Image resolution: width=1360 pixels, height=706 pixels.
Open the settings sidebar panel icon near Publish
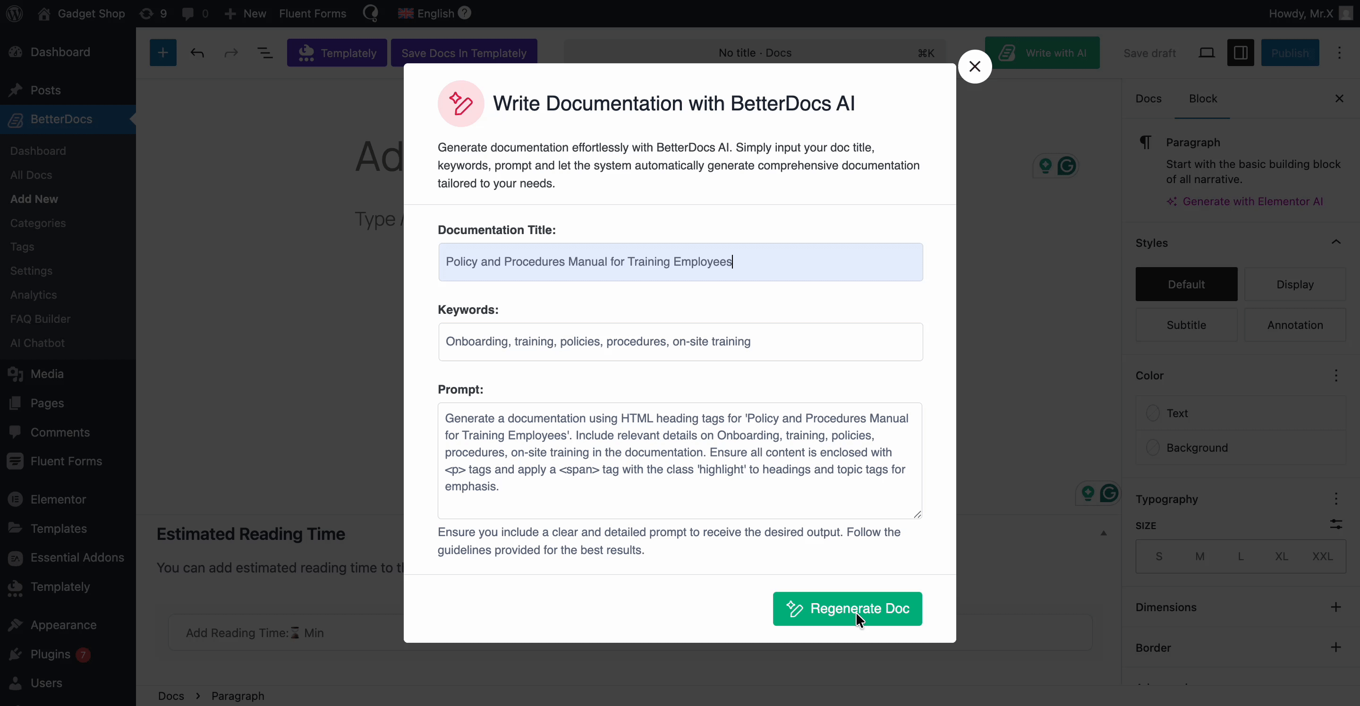pos(1241,52)
